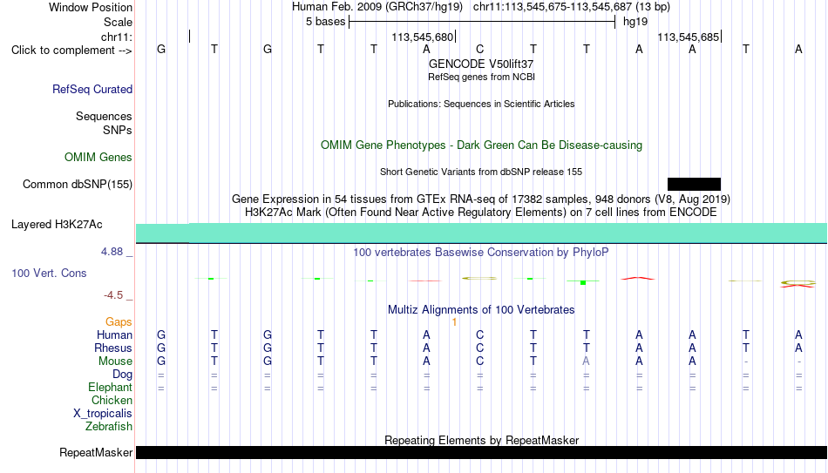Click the Layered H3K27Ac track label
This screenshot has height=473, width=828.
tap(57, 225)
